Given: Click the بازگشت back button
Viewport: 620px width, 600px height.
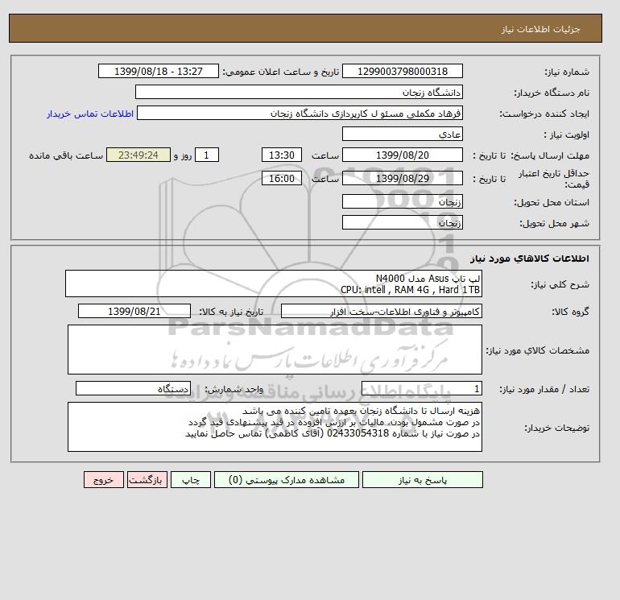Looking at the screenshot, I should tap(147, 480).
